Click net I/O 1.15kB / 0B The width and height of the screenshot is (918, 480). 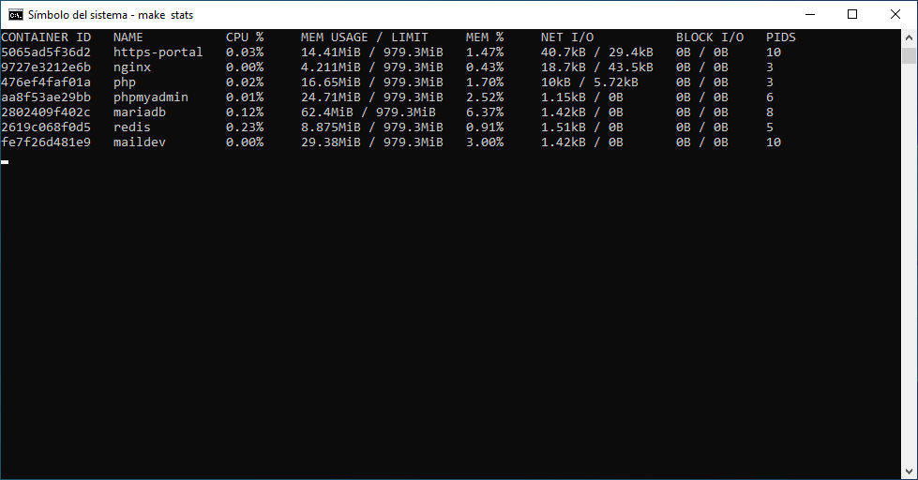coord(582,97)
